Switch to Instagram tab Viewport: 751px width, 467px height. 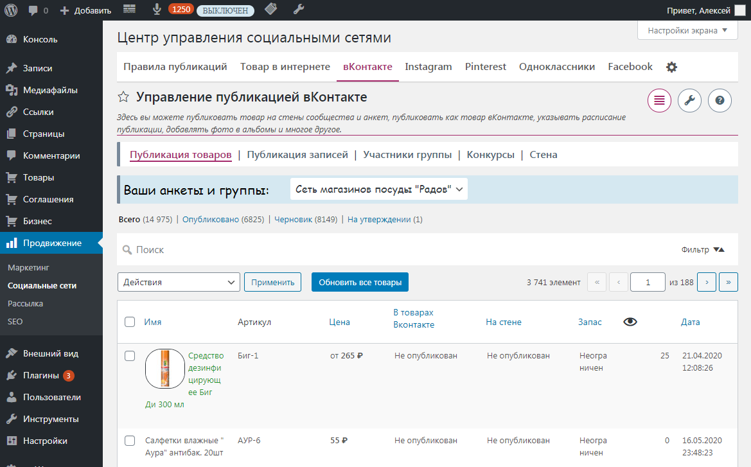[x=429, y=67]
